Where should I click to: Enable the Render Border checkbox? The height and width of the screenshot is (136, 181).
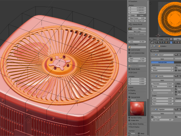(129, 69)
